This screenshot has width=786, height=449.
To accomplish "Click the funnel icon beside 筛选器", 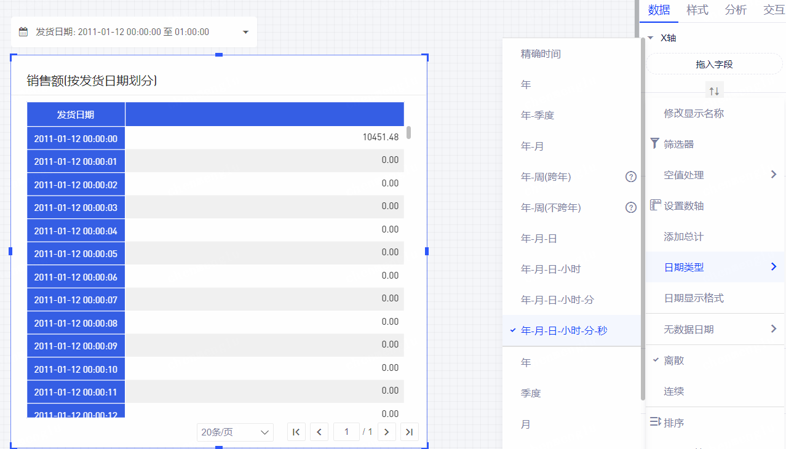I will (654, 144).
